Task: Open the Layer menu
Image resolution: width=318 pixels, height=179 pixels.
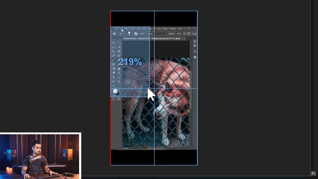Action: [x=133, y=29]
